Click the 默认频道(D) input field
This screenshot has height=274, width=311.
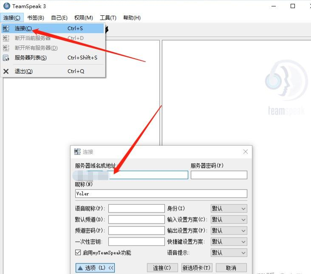click(136, 220)
